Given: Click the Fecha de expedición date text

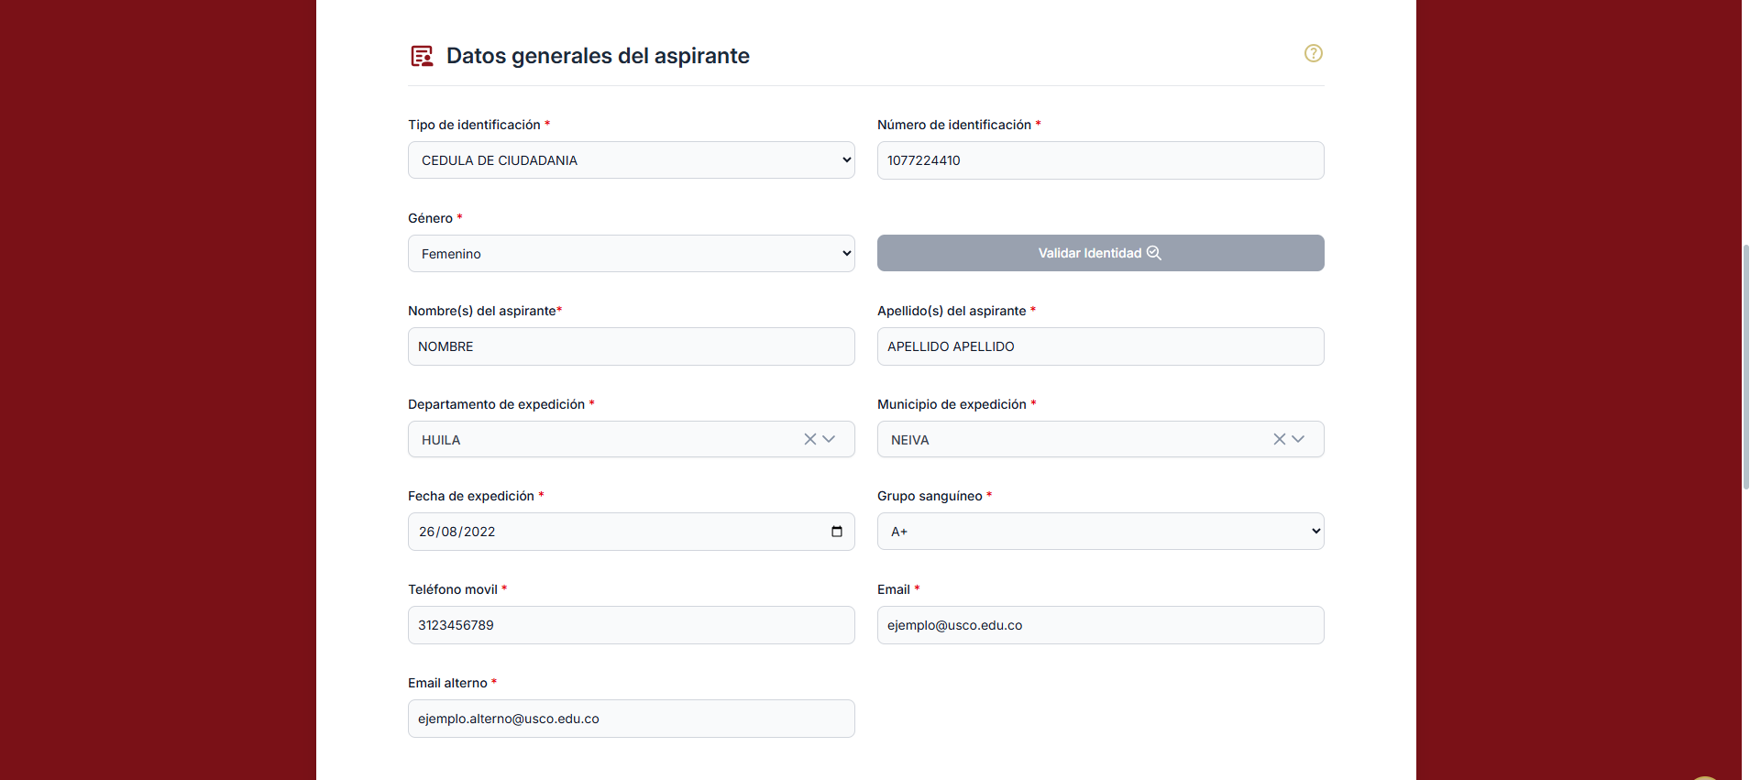Looking at the screenshot, I should (457, 532).
